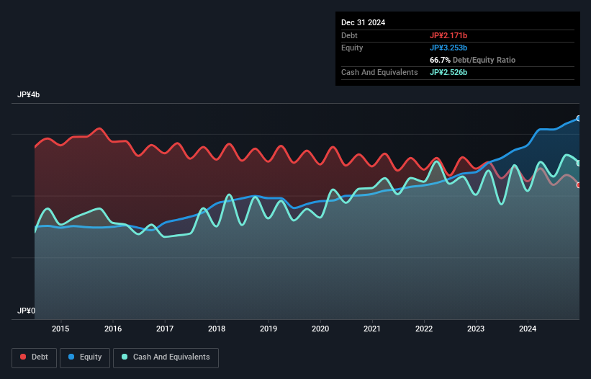Click the tooltip Equity row label
Viewport: 591px width, 379px height.
click(352, 48)
